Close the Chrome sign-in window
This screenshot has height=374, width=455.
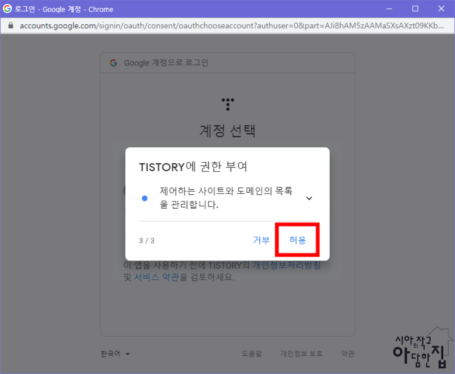click(x=441, y=9)
